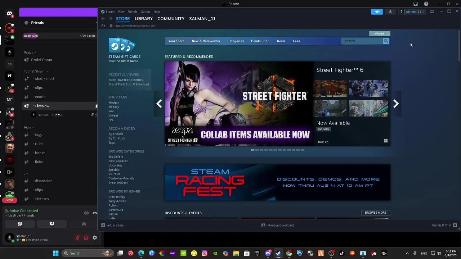Open the Steam menu in menu bar

coord(110,12)
